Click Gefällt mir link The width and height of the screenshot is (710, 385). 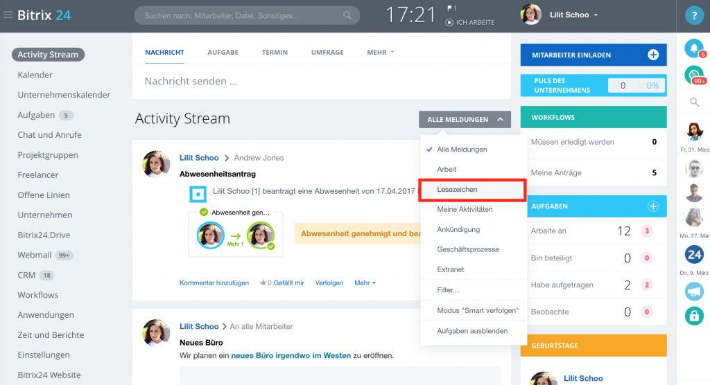[x=289, y=283]
